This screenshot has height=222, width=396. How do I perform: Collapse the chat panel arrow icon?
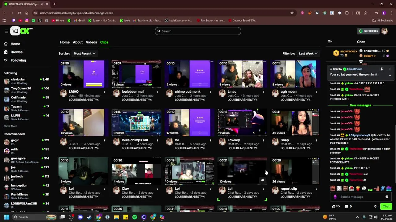330,42
